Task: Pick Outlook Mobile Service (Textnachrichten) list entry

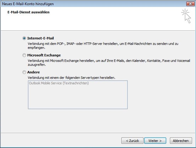Action: (x=59, y=83)
